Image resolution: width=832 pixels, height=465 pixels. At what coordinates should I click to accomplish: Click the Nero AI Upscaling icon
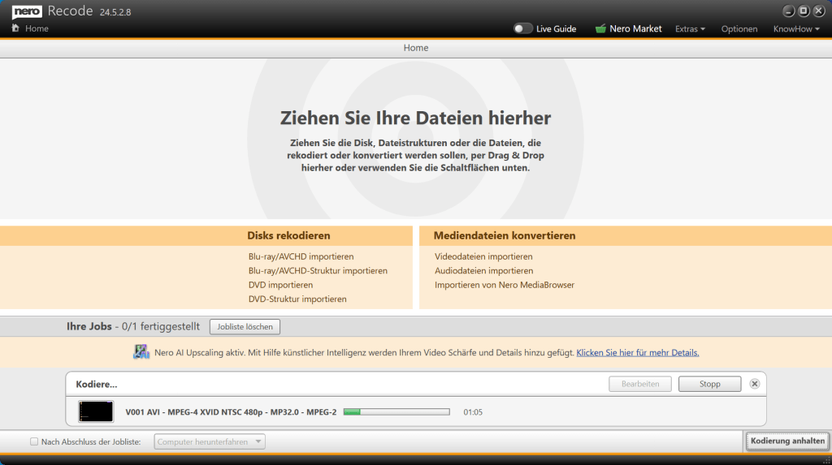141,352
